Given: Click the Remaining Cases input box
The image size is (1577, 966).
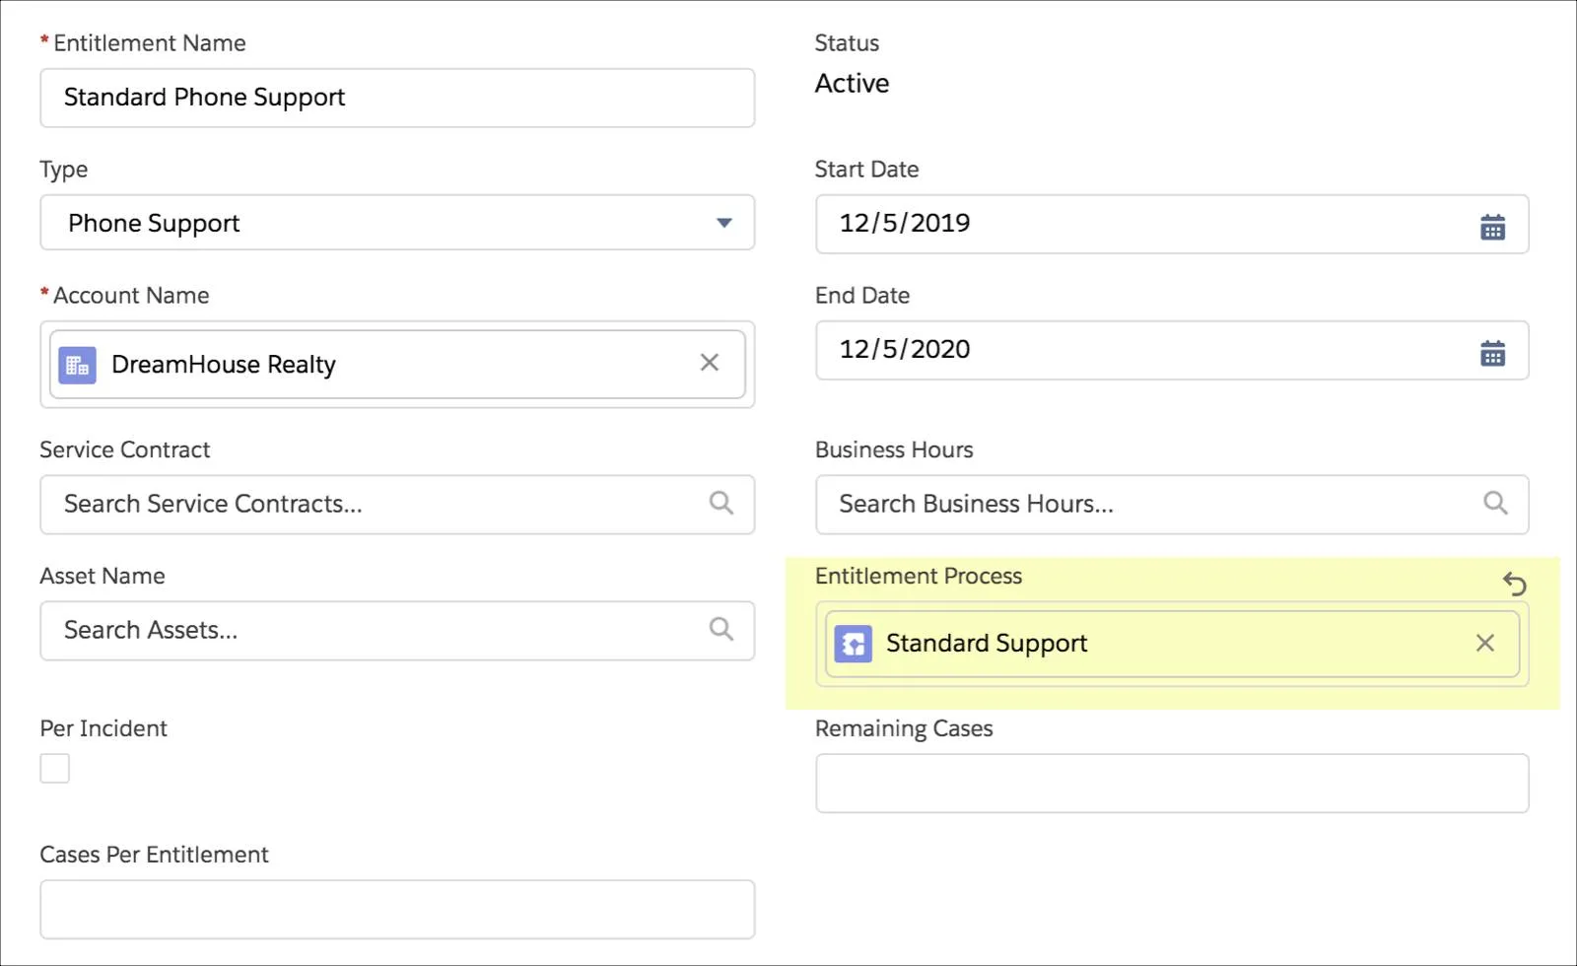Looking at the screenshot, I should click(1172, 784).
